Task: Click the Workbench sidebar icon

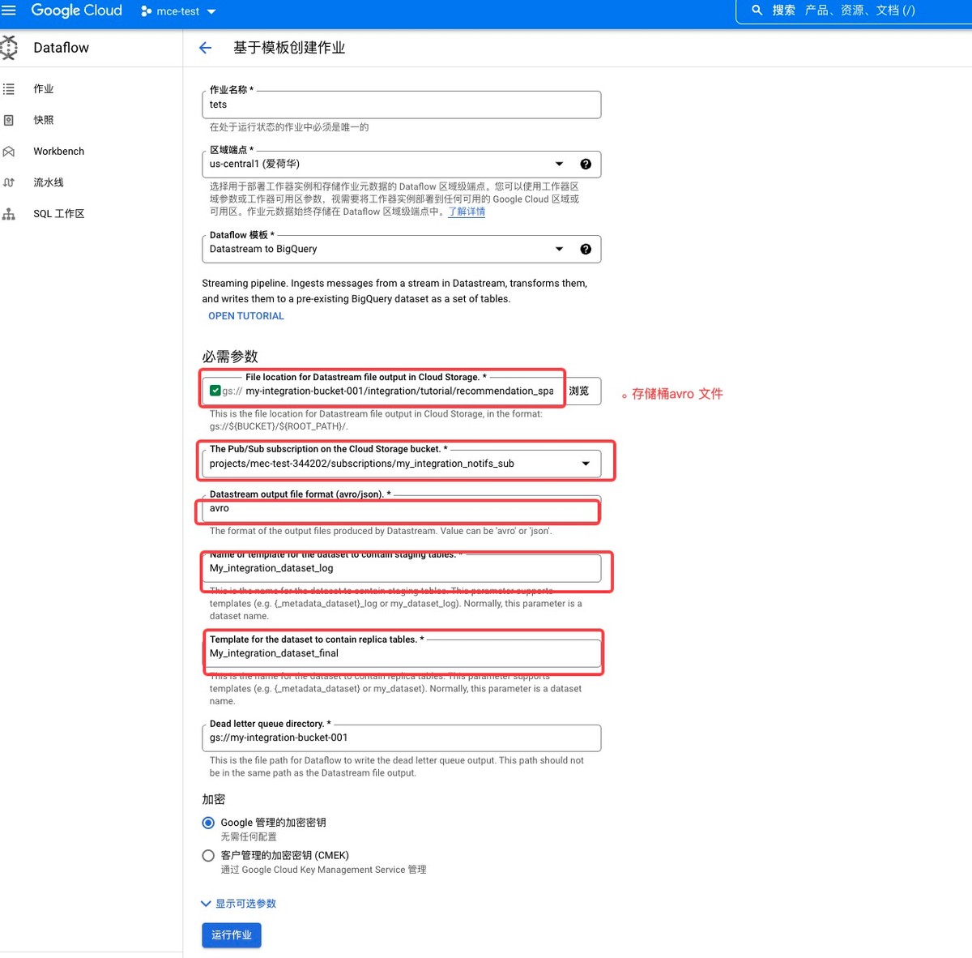Action: click(9, 152)
